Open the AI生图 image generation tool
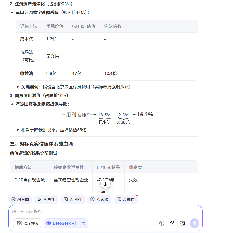The image size is (225, 233). (x=20, y=199)
